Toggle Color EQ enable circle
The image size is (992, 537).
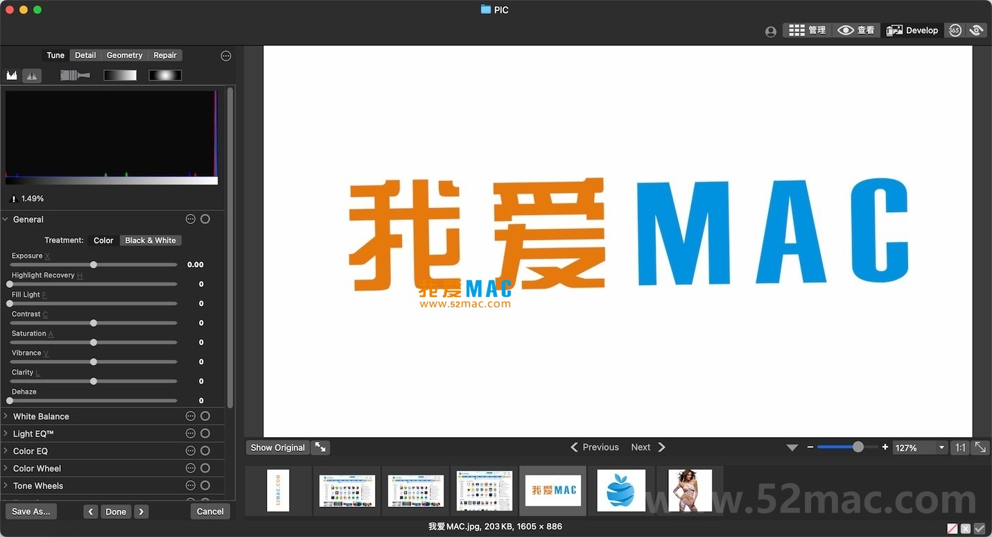[x=205, y=450]
